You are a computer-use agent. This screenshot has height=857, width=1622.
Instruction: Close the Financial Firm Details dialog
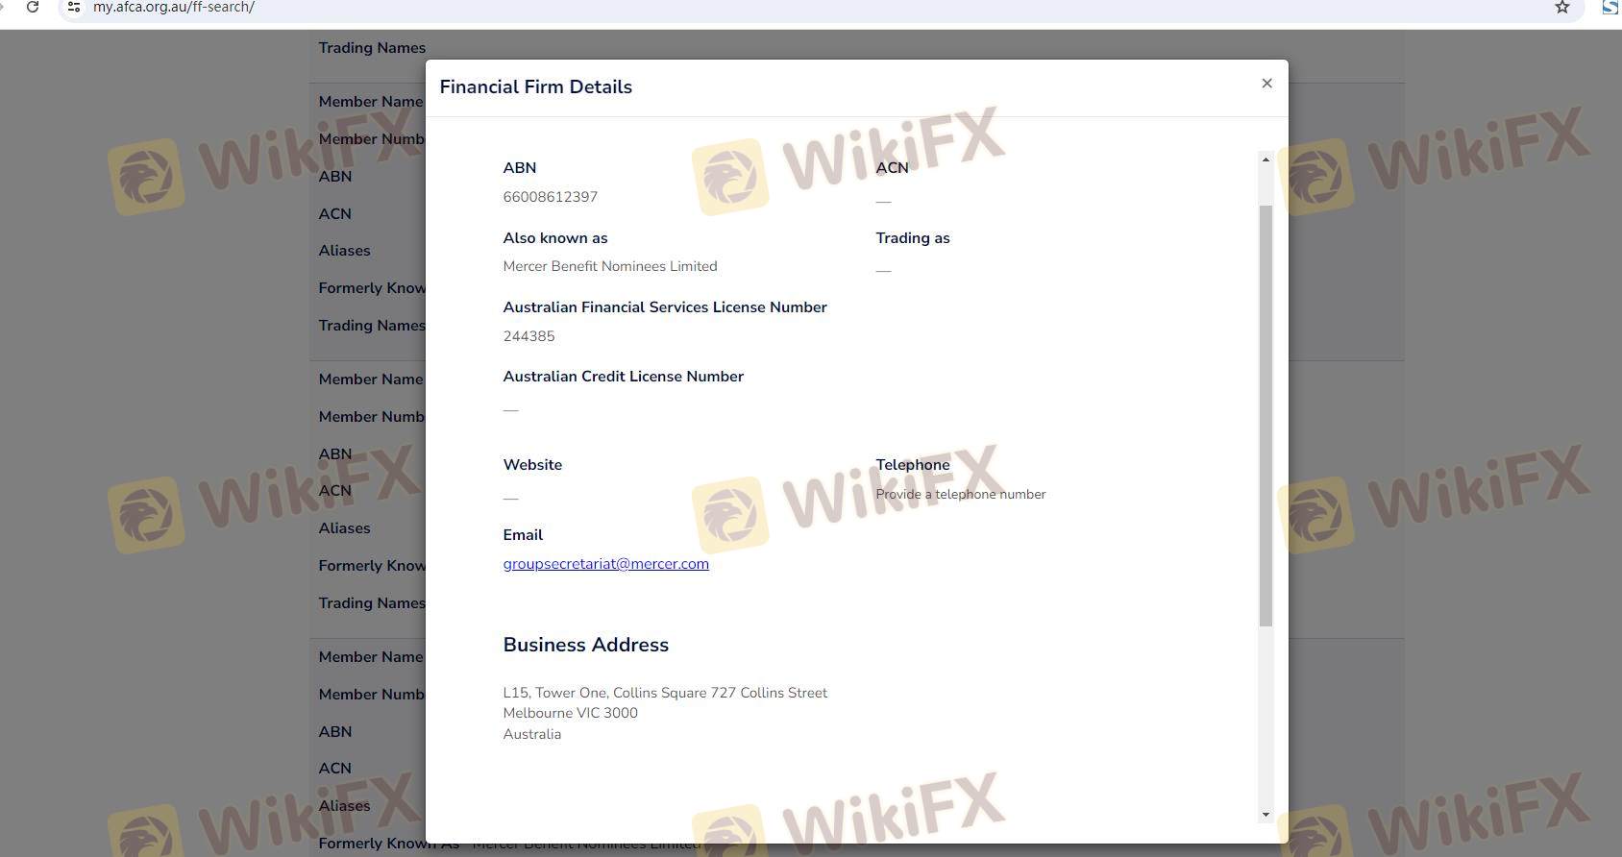tap(1266, 84)
